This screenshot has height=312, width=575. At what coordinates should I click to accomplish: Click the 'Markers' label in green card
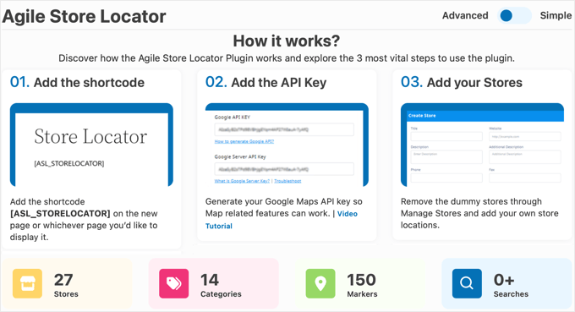point(362,294)
